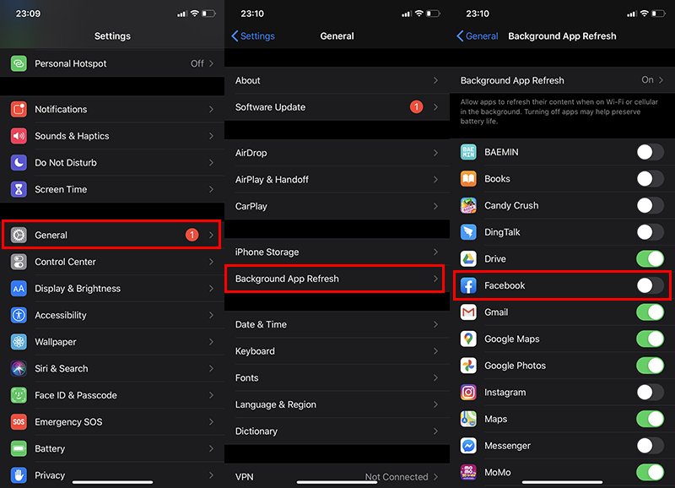Turn on the BAEMIN refresh switch
Screen dimensions: 675x488
[650, 152]
